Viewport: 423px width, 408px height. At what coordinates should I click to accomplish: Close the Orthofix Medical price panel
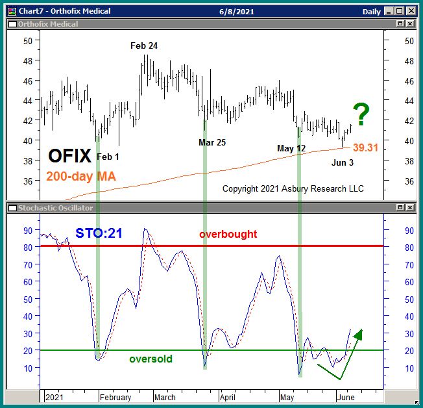click(x=410, y=24)
